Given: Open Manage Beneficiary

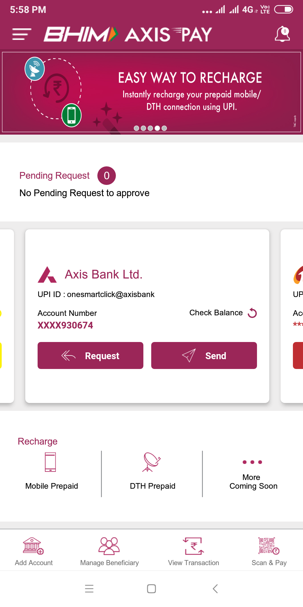Looking at the screenshot, I should [x=109, y=546].
